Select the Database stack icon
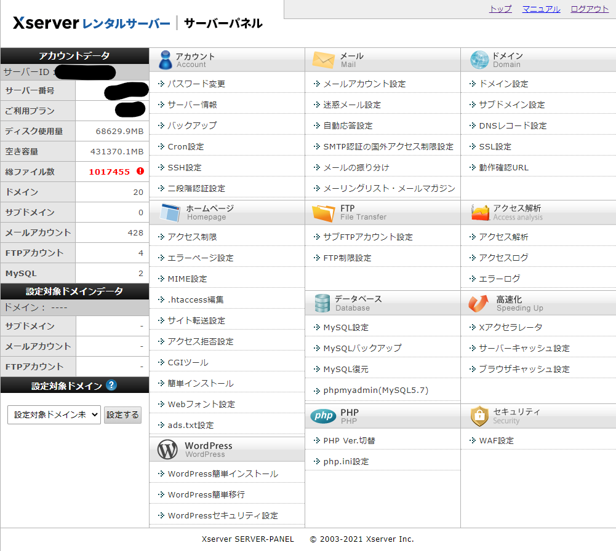This screenshot has width=616, height=551. coord(321,302)
